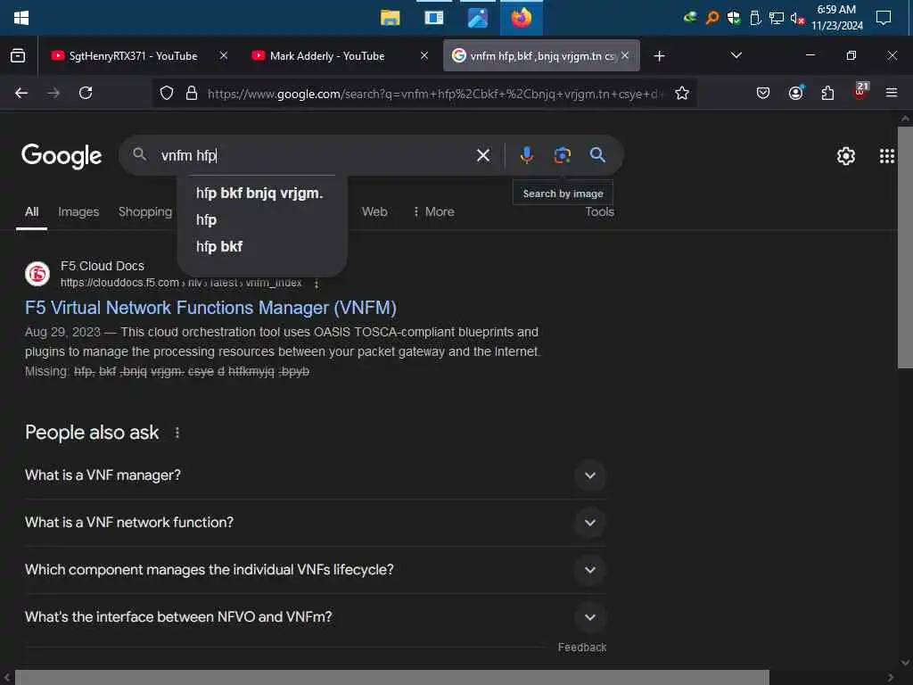Open Google quick settings gear
The width and height of the screenshot is (913, 685).
[x=845, y=155]
